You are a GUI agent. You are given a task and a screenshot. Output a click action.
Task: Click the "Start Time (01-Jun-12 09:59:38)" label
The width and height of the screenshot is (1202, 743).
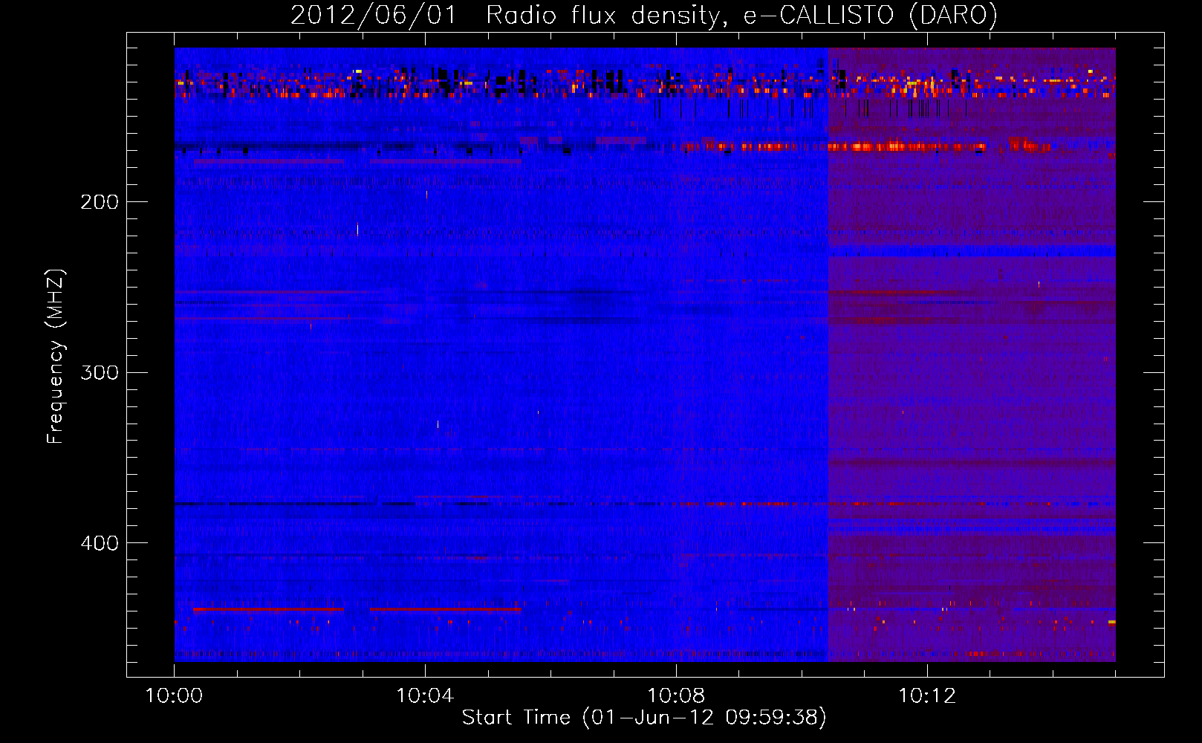coord(644,718)
